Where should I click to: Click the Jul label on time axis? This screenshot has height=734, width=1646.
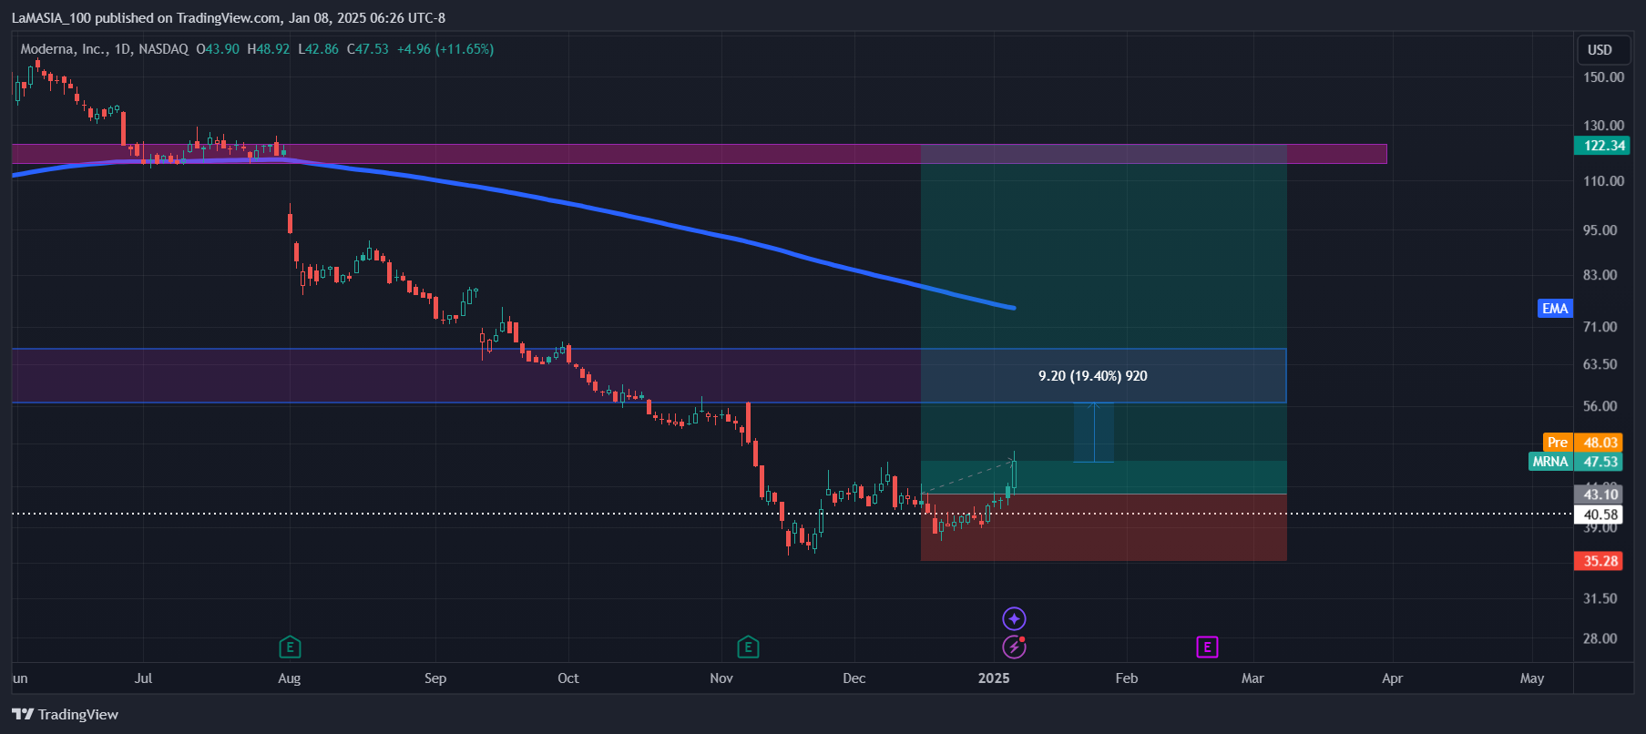(143, 678)
